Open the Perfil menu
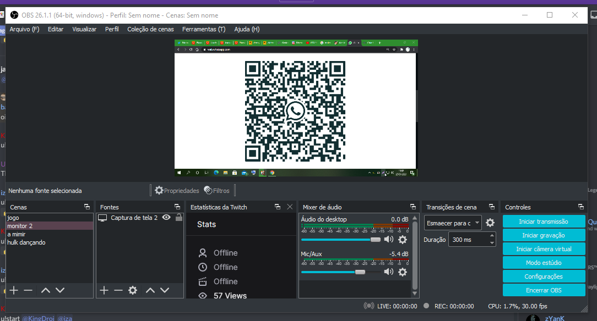The image size is (597, 321). coord(112,29)
